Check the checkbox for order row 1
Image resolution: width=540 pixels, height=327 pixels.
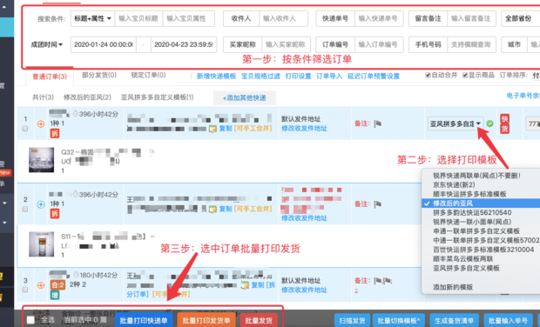(25, 129)
